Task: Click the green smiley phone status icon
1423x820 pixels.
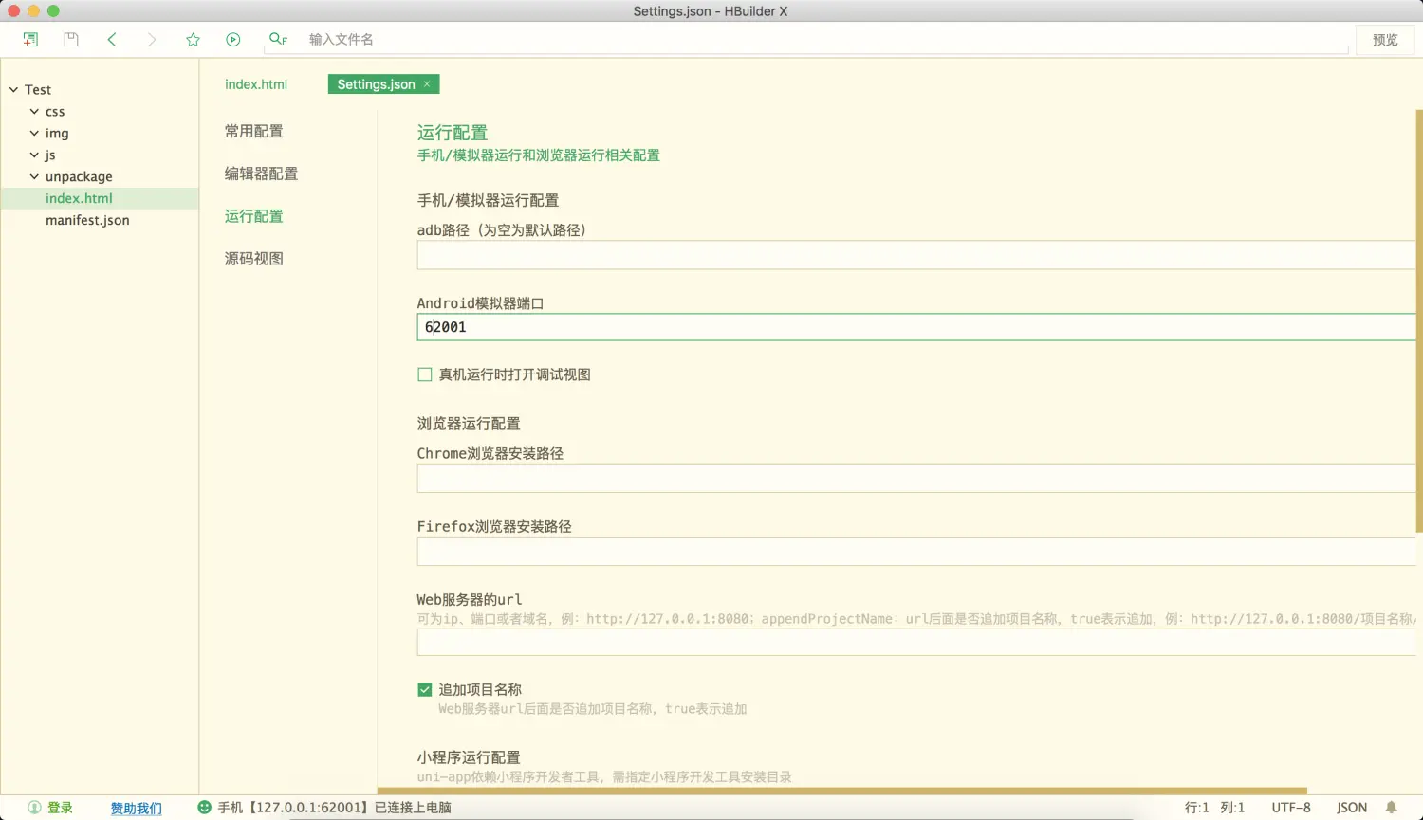Action: (204, 808)
